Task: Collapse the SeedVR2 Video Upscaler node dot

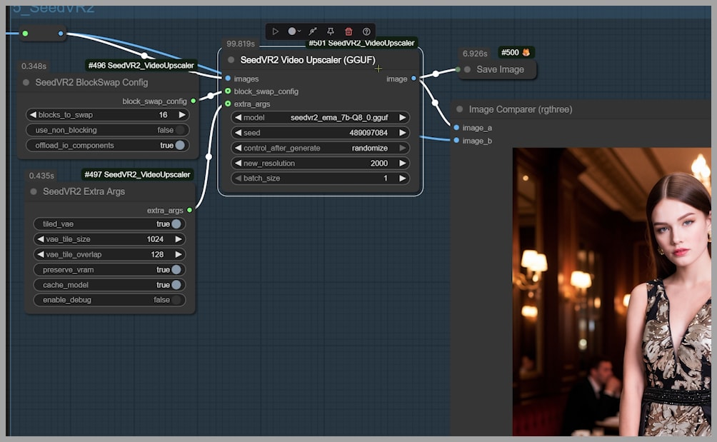Action: (x=231, y=60)
